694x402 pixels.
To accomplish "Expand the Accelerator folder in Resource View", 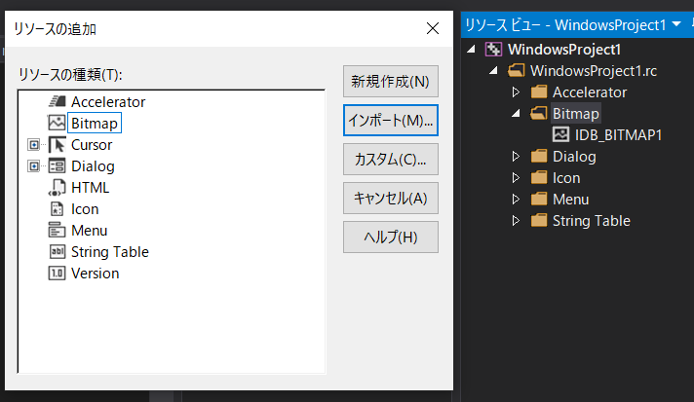I will [x=516, y=91].
